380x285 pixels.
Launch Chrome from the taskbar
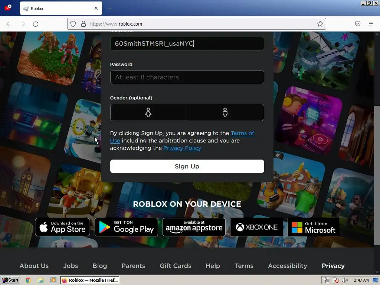point(28,280)
